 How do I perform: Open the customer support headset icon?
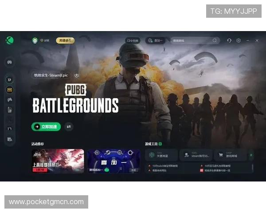(x=229, y=40)
